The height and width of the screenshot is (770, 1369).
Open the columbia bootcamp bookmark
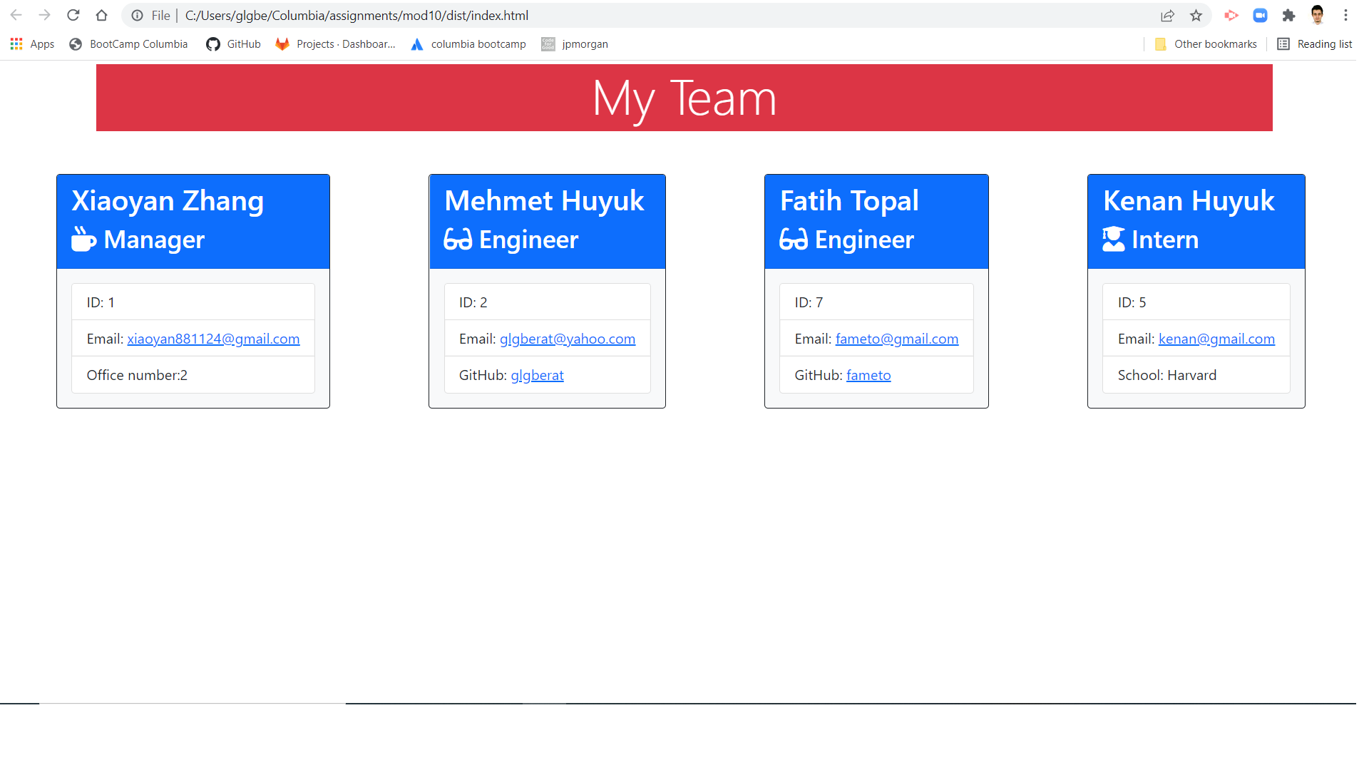[x=468, y=44]
